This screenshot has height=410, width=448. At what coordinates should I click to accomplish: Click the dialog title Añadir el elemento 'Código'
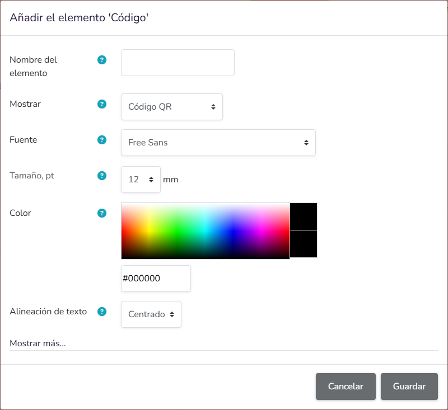pyautogui.click(x=79, y=18)
